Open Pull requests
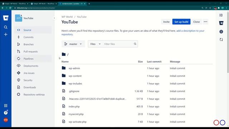Screen dimensions: 229x129 (33, 52)
